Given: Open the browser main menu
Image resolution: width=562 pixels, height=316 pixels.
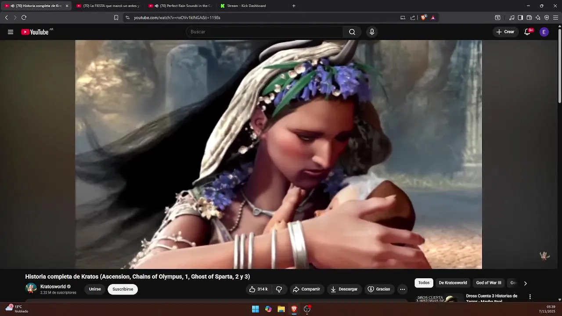Looking at the screenshot, I should pyautogui.click(x=556, y=18).
